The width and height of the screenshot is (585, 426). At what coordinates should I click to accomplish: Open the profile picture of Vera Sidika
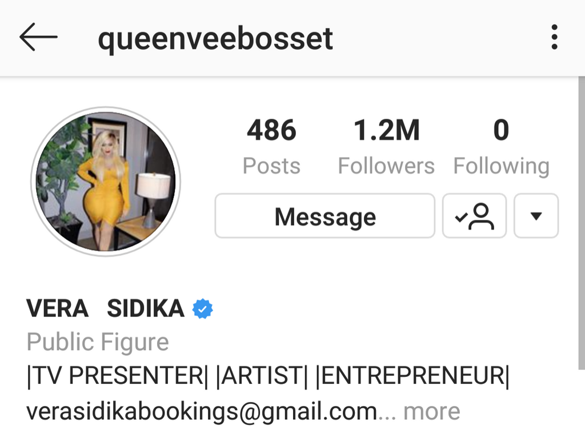[x=106, y=182]
